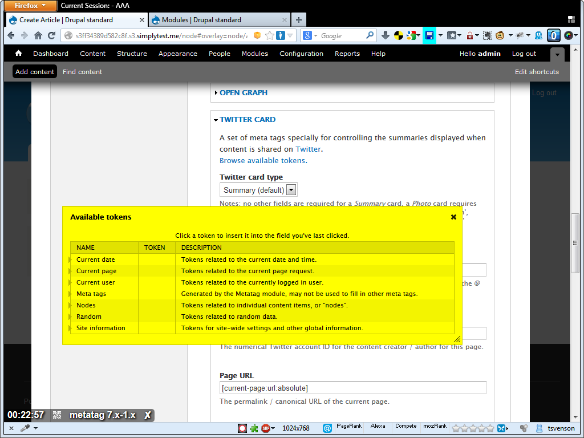584x438 pixels.
Task: Open the Twitter card type dropdown
Action: pos(258,190)
